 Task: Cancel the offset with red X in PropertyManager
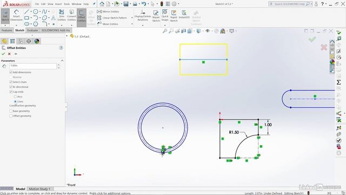coord(9,54)
